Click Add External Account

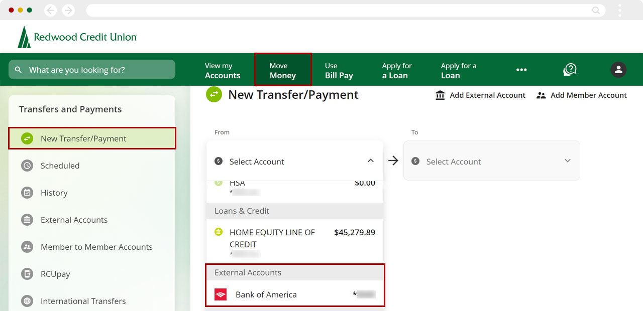(x=480, y=95)
